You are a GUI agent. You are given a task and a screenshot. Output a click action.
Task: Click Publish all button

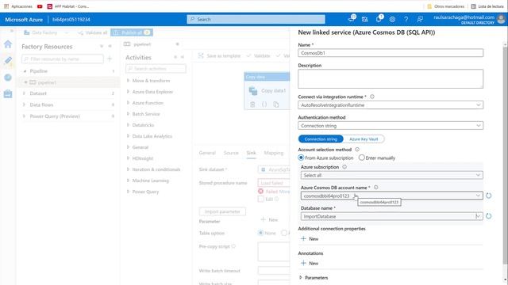pos(132,32)
